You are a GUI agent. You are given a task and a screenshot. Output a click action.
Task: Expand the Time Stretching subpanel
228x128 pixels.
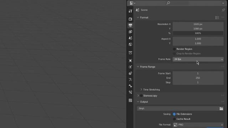click(141, 90)
